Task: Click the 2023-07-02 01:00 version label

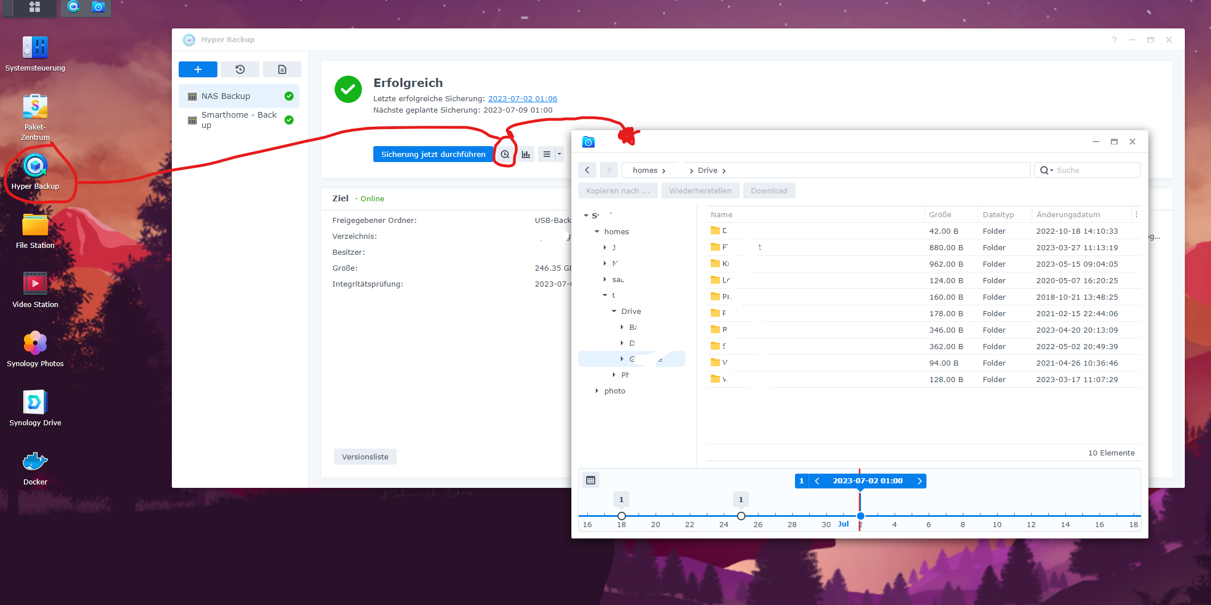Action: coord(867,481)
